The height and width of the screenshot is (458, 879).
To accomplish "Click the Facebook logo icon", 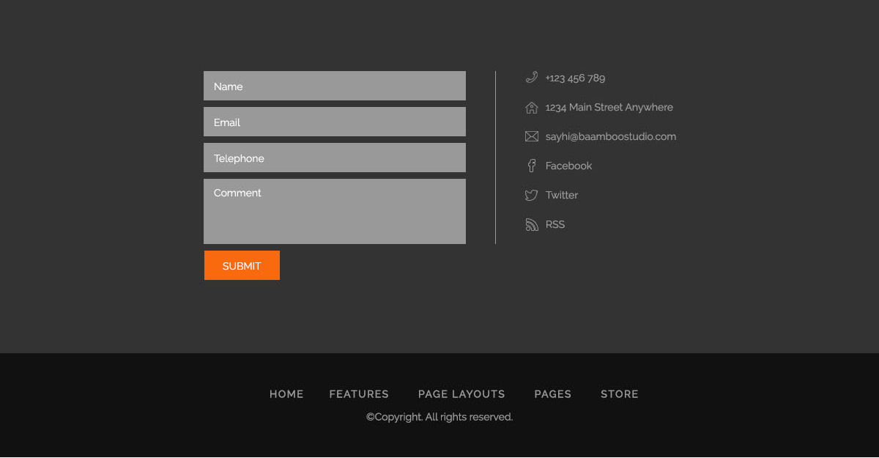I will (x=532, y=166).
